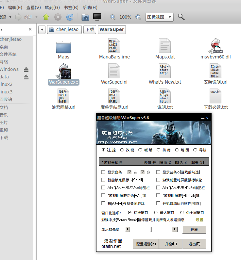Viewport: 241px width, 260px height.
Task: Select the 标准窗口 radio option
Action: coord(129,212)
